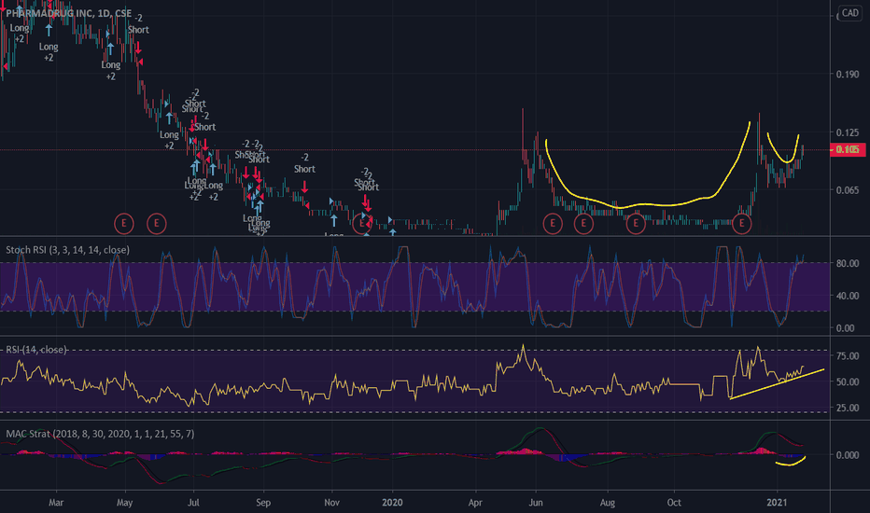Click the earnings E marker after Nov 2019
This screenshot has width=870, height=513.
(362, 224)
